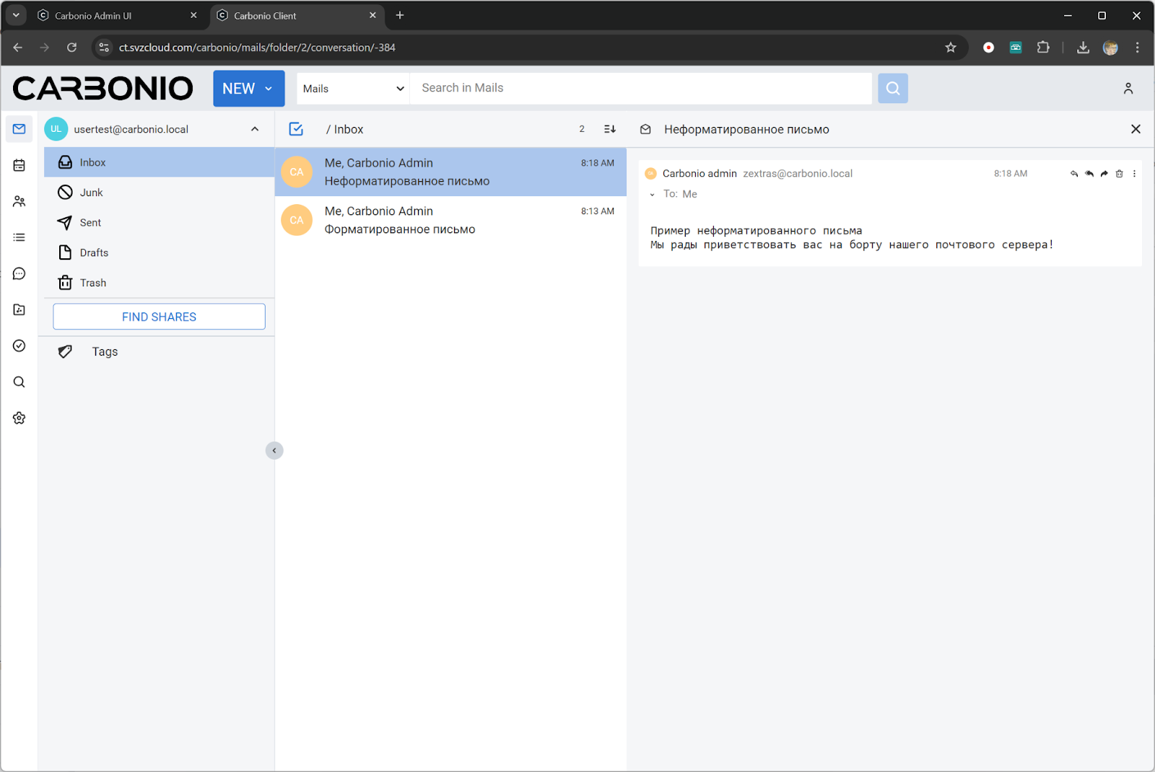Open browser Extensions puzzle icon
Image resolution: width=1155 pixels, height=772 pixels.
1043,48
